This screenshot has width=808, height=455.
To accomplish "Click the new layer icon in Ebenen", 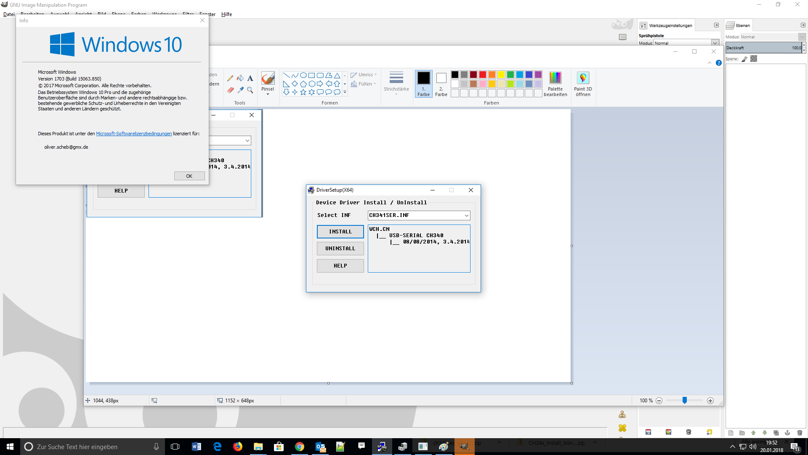I will pyautogui.click(x=731, y=433).
